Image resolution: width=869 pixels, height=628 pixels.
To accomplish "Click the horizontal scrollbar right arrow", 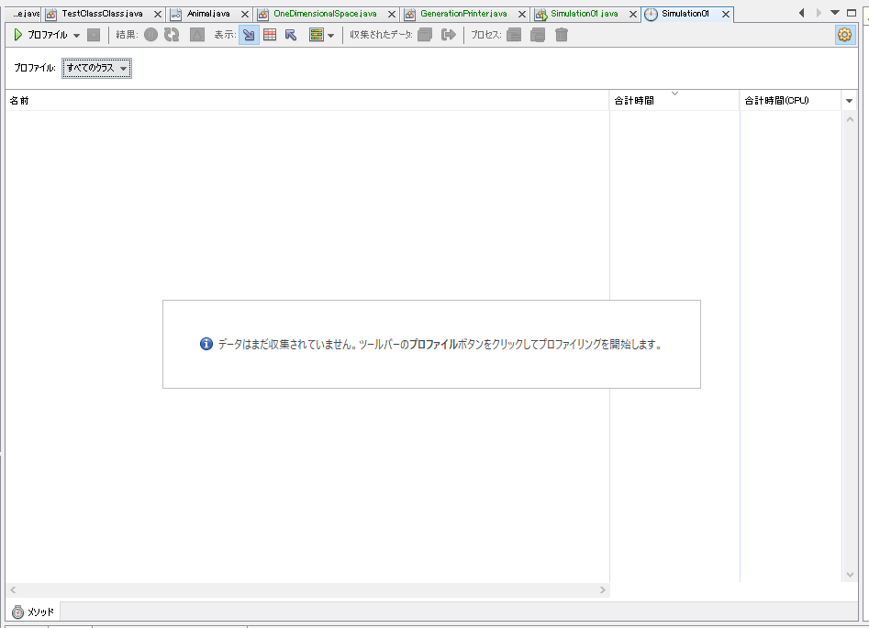I will (602, 590).
